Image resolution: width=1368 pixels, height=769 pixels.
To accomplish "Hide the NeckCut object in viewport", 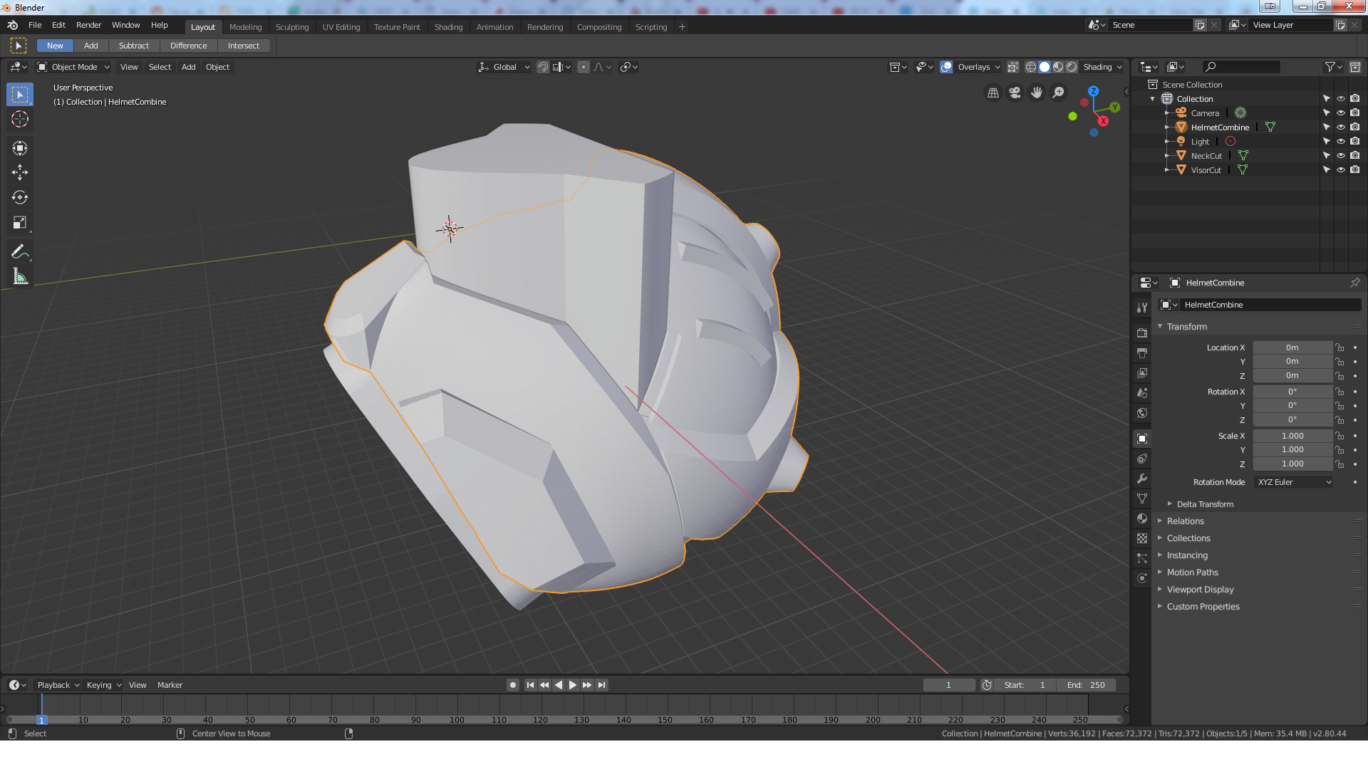I will pos(1340,156).
